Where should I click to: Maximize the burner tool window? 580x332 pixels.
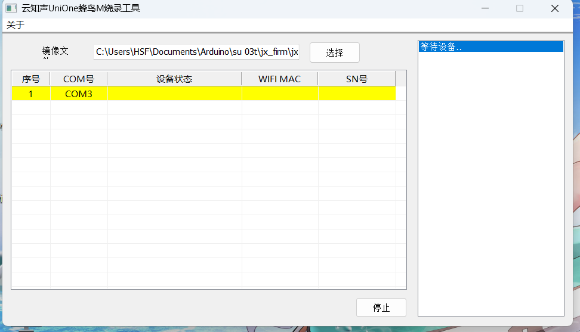519,9
